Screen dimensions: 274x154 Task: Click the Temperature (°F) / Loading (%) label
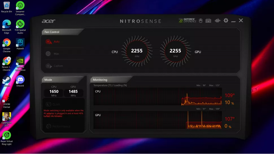pyautogui.click(x=110, y=85)
